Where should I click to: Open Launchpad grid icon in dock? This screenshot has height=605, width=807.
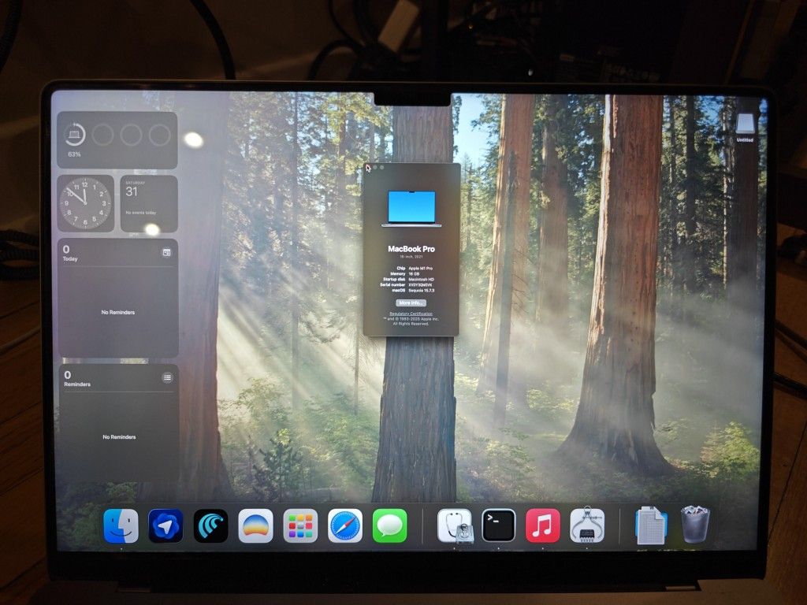click(x=300, y=525)
